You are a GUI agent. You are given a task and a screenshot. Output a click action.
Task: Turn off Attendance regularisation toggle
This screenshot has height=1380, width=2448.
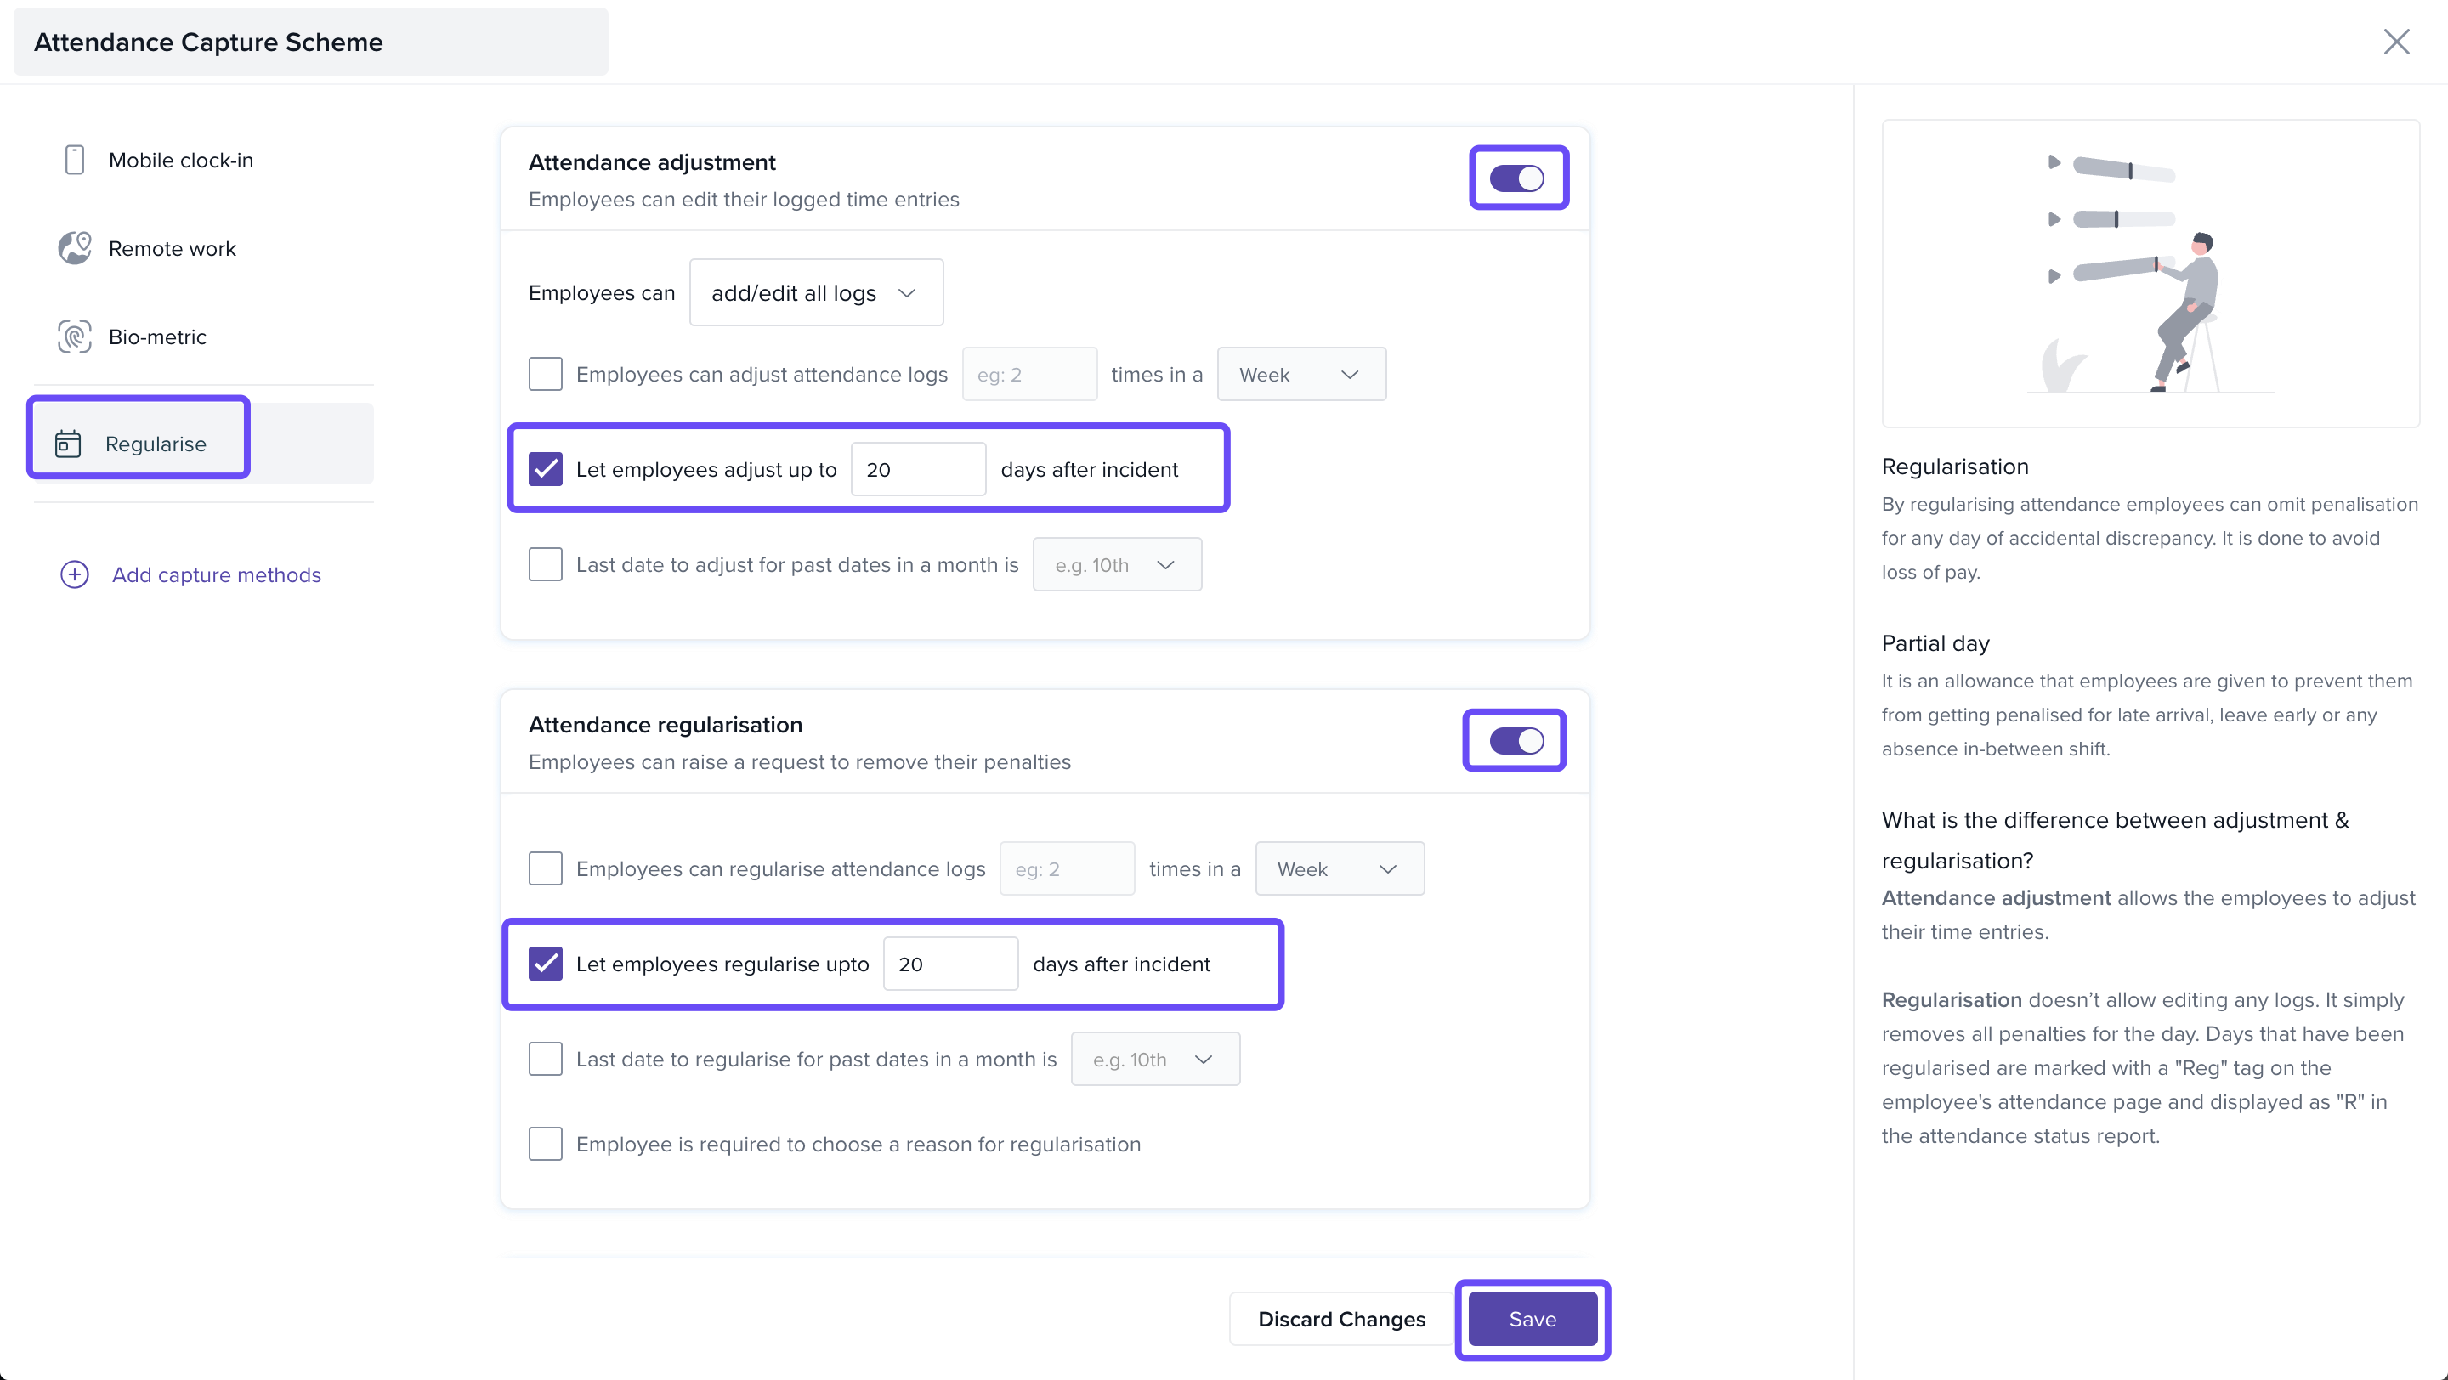1515,741
